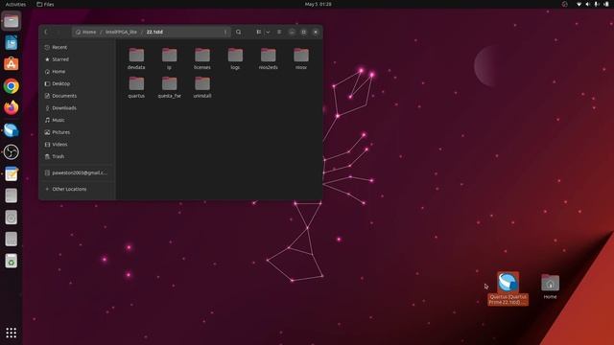Viewport: 614px width, 345px height.
Task: Open Trash in the Files sidebar
Action: click(77, 156)
